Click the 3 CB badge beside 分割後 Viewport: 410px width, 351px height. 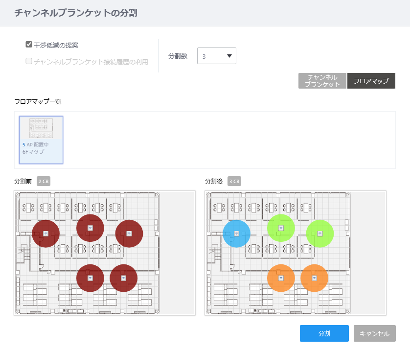point(234,181)
